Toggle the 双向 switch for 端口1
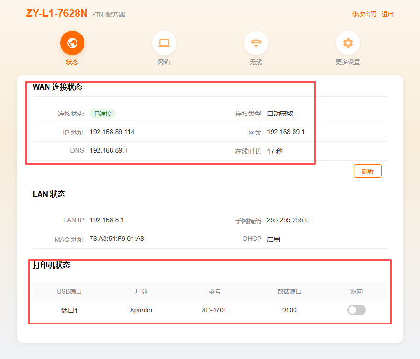 tap(356, 310)
